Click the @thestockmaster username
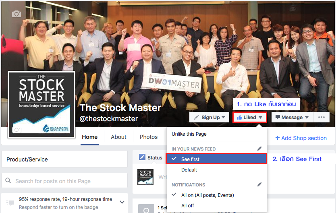The width and height of the screenshot is (336, 213). click(x=108, y=119)
